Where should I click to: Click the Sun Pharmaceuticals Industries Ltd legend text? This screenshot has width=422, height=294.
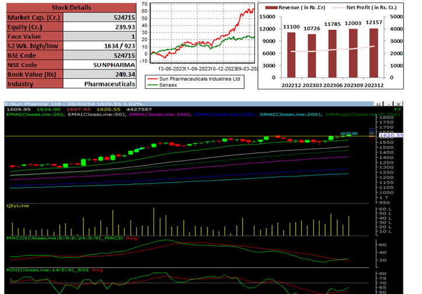click(200, 79)
